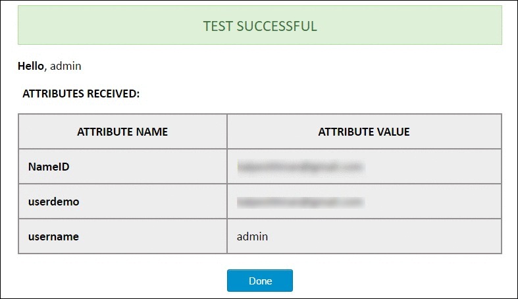Click the ATTRIBUTE NAME column header

coord(122,132)
